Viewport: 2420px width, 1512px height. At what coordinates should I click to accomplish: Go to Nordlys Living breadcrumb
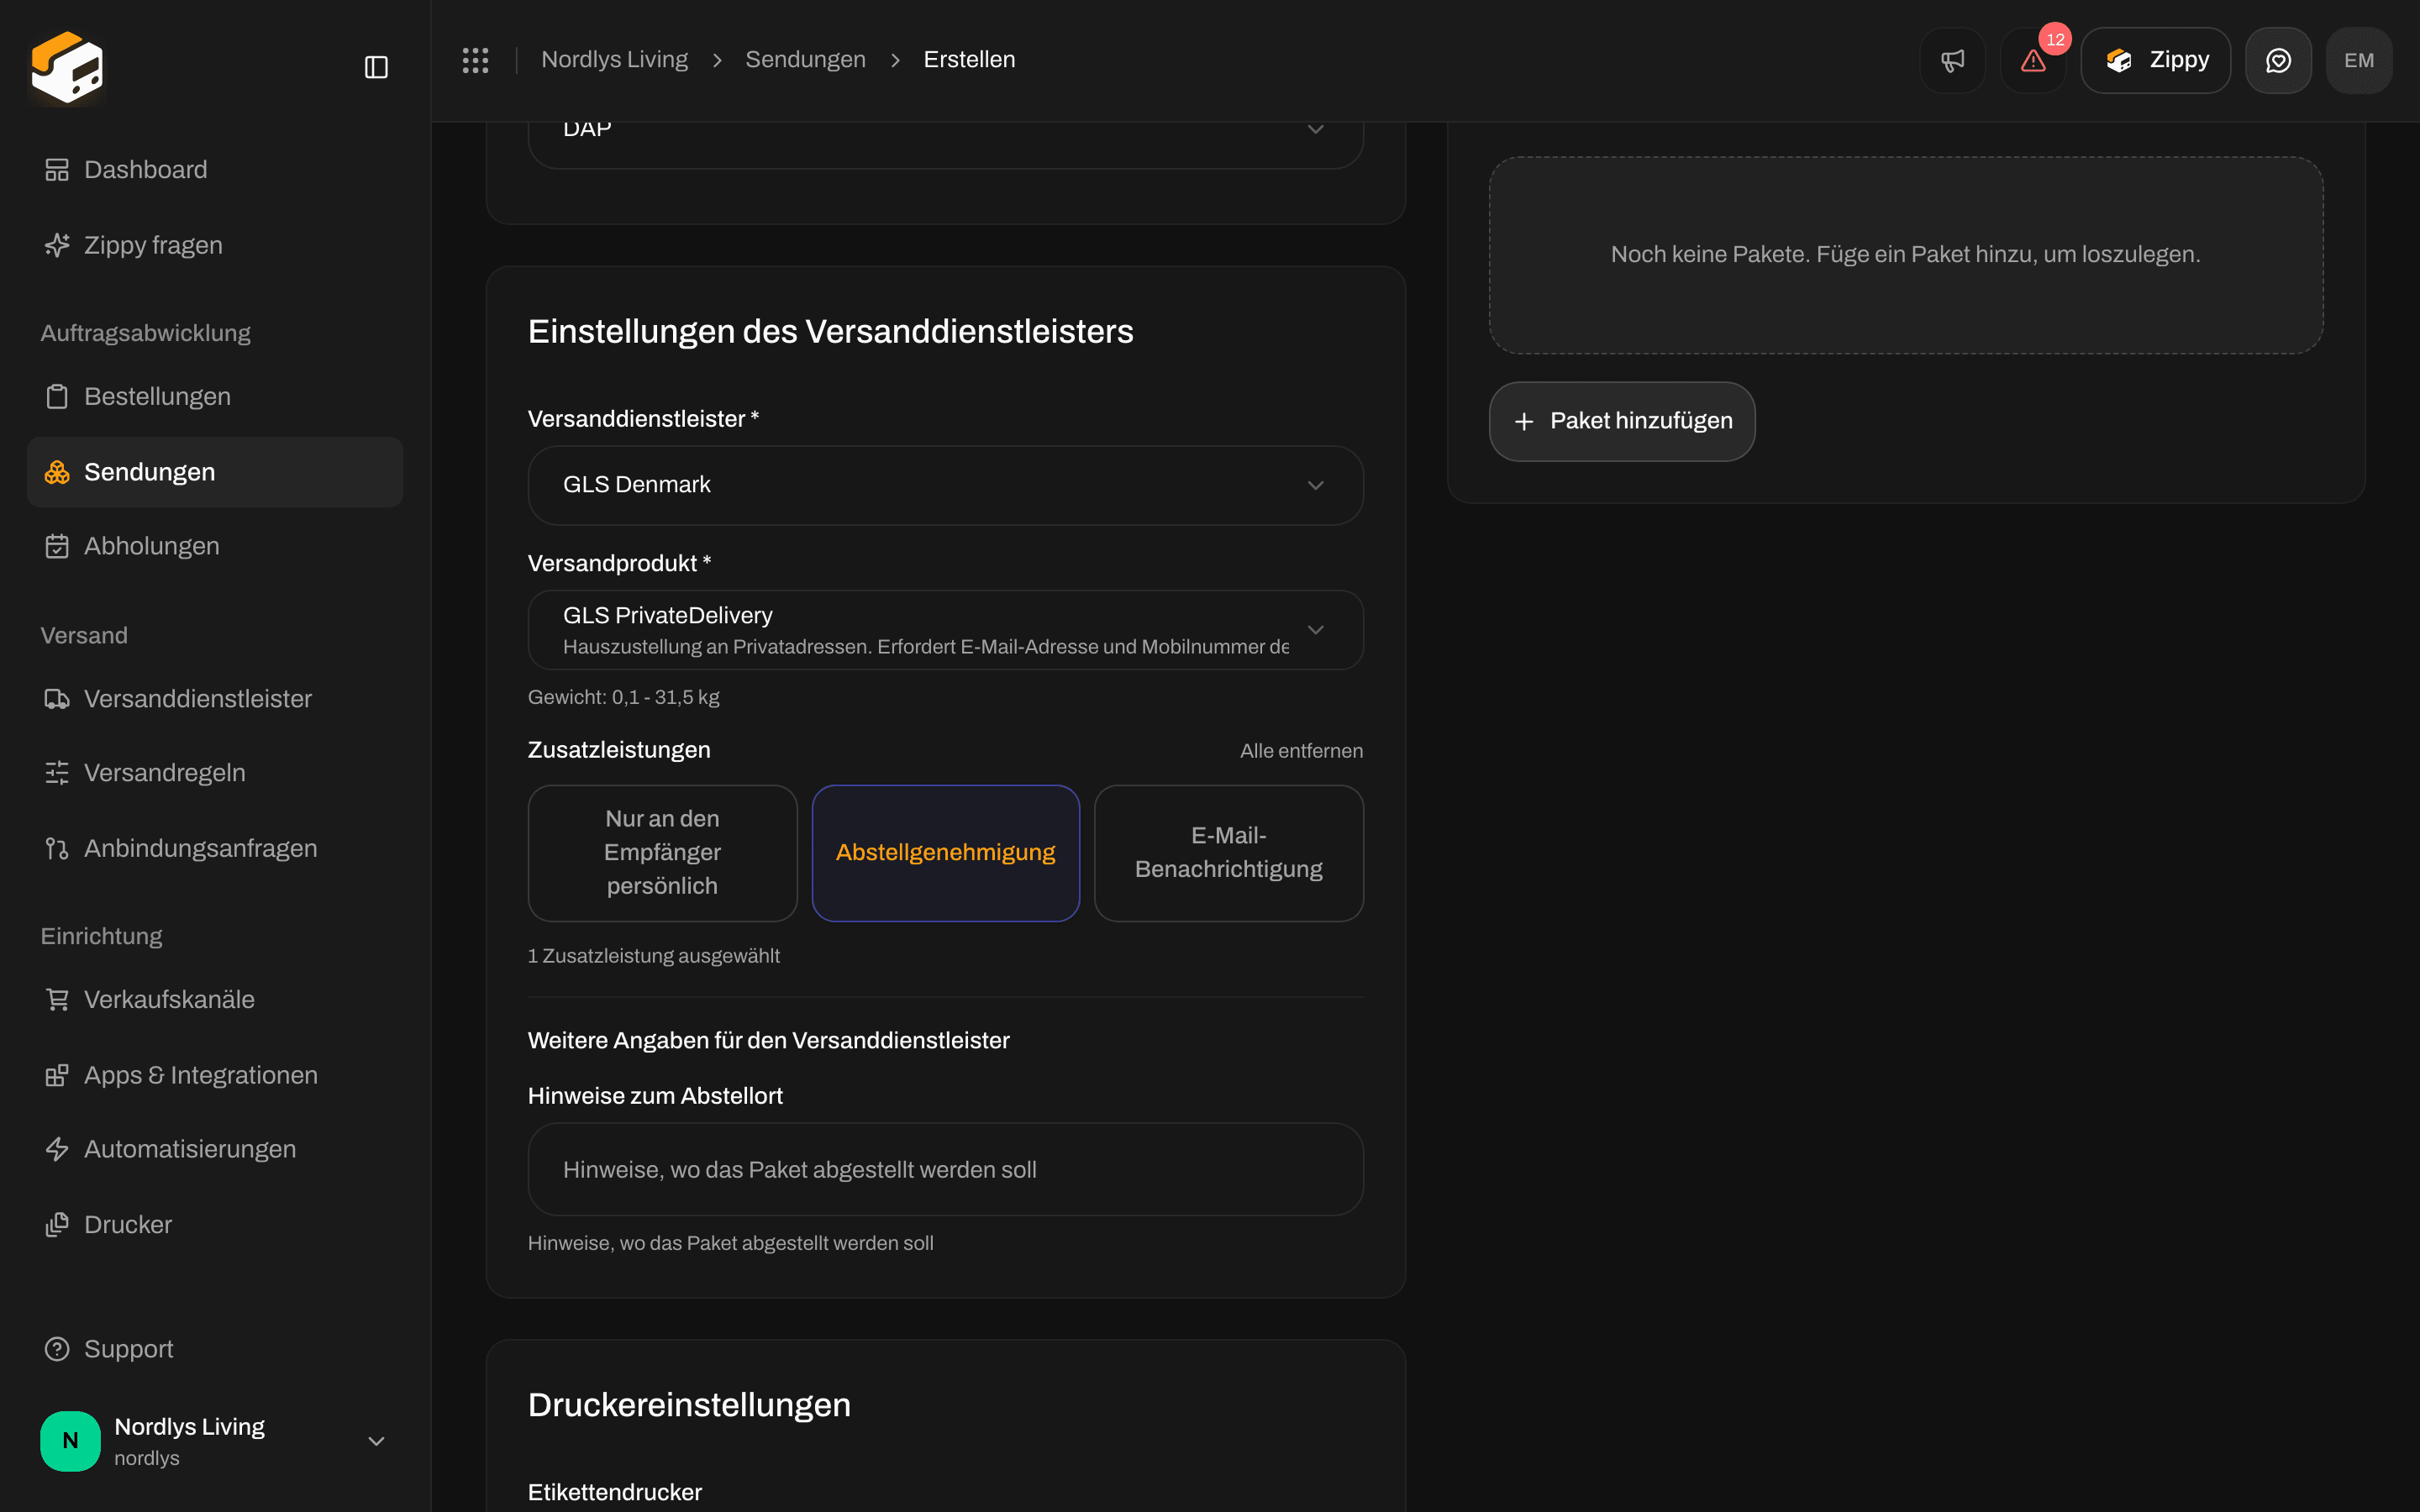[x=614, y=60]
